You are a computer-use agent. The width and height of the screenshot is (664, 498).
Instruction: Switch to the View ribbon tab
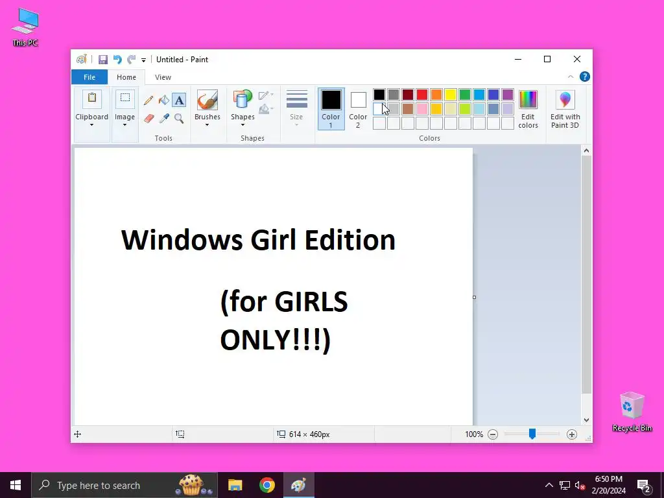[x=163, y=77]
